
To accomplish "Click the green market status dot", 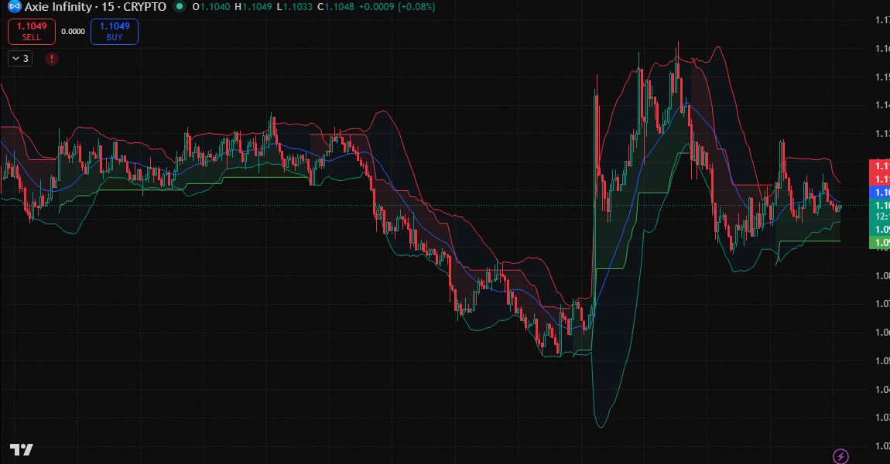I will point(180,7).
